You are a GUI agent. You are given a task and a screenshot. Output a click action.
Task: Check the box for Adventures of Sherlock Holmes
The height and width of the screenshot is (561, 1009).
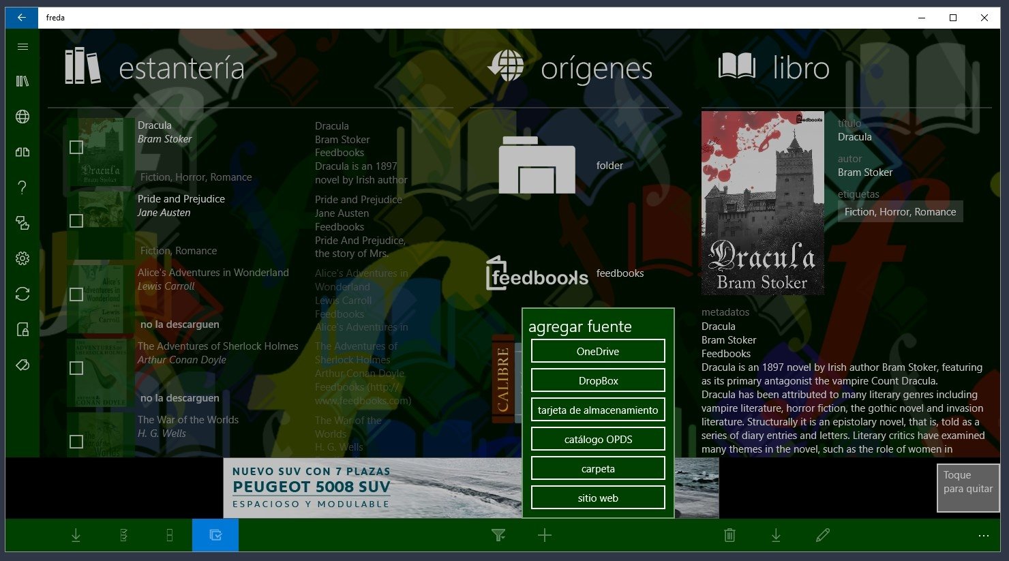(x=76, y=368)
